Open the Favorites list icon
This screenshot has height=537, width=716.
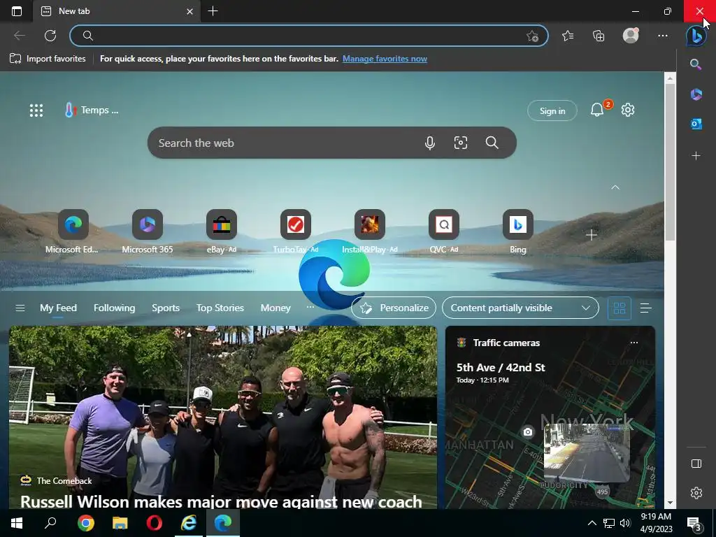[568, 36]
